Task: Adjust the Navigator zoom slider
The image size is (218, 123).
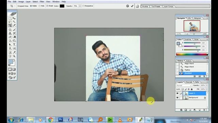Action: pyautogui.click(x=194, y=34)
